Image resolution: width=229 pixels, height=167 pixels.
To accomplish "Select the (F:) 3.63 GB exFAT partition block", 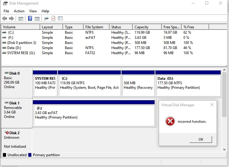I will [94, 113].
